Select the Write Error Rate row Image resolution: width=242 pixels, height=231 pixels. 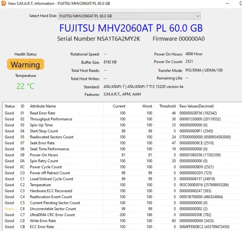(x=122, y=221)
